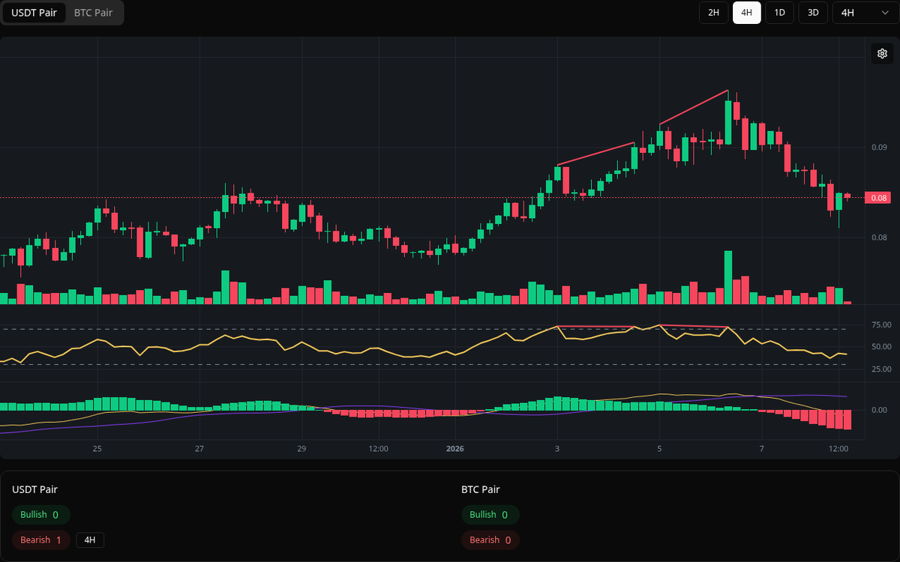This screenshot has width=900, height=562.
Task: Click the tallest green volume bar
Action: tap(727, 277)
